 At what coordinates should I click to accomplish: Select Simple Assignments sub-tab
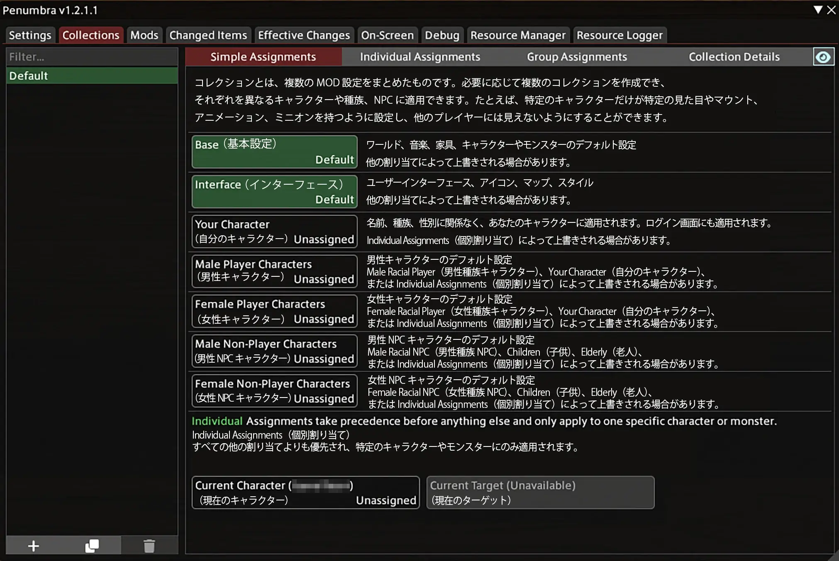pos(263,57)
